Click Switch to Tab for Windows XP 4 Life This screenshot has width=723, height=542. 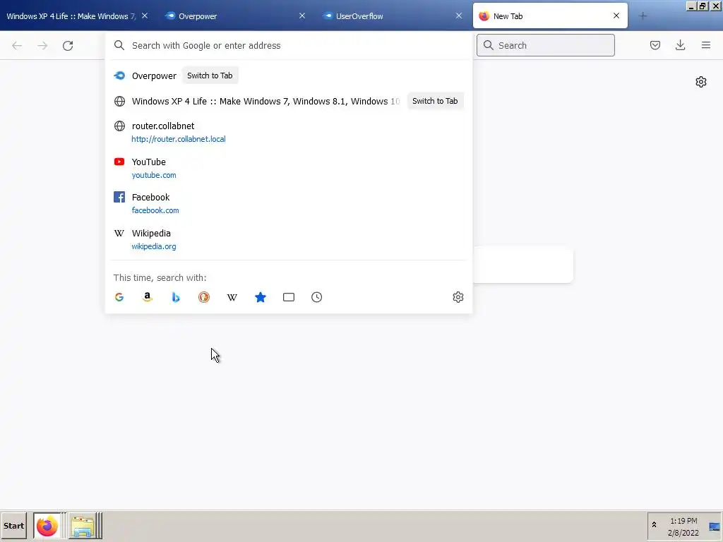(x=435, y=101)
